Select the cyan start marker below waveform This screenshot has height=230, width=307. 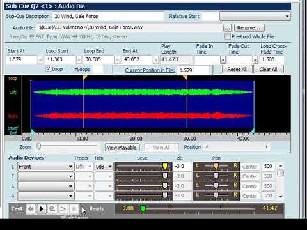point(33,131)
